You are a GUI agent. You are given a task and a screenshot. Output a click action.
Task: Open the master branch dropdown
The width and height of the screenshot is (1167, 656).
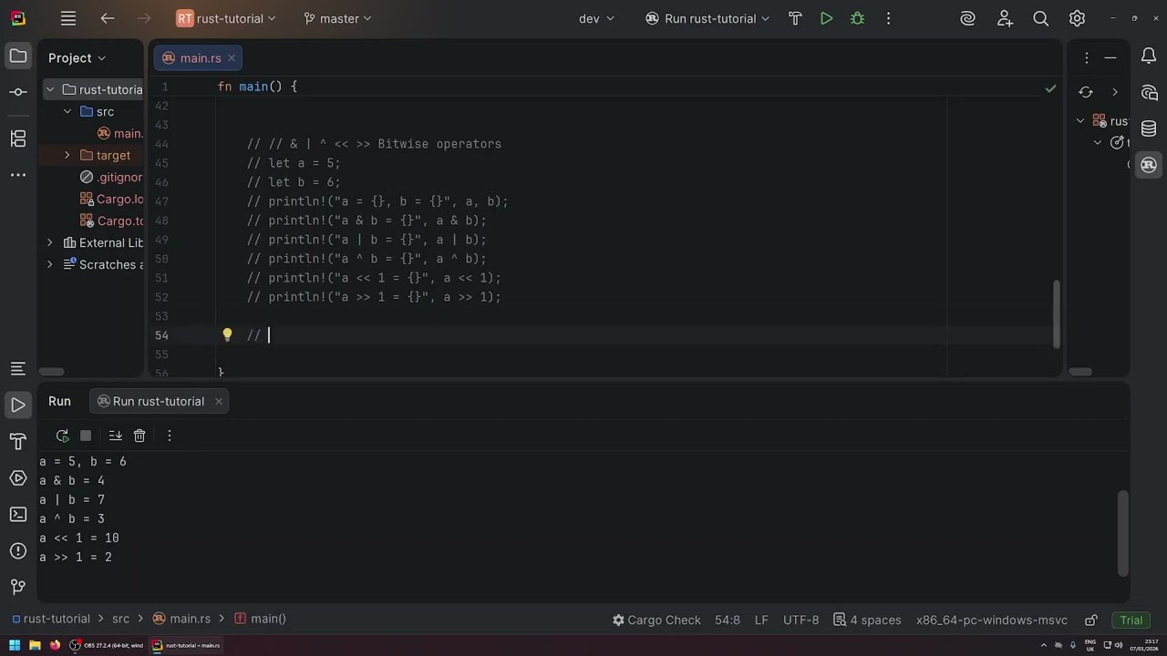pos(337,18)
